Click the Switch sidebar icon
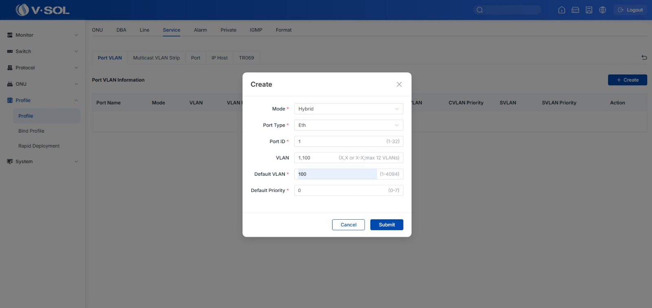Image resolution: width=652 pixels, height=308 pixels. pyautogui.click(x=10, y=51)
